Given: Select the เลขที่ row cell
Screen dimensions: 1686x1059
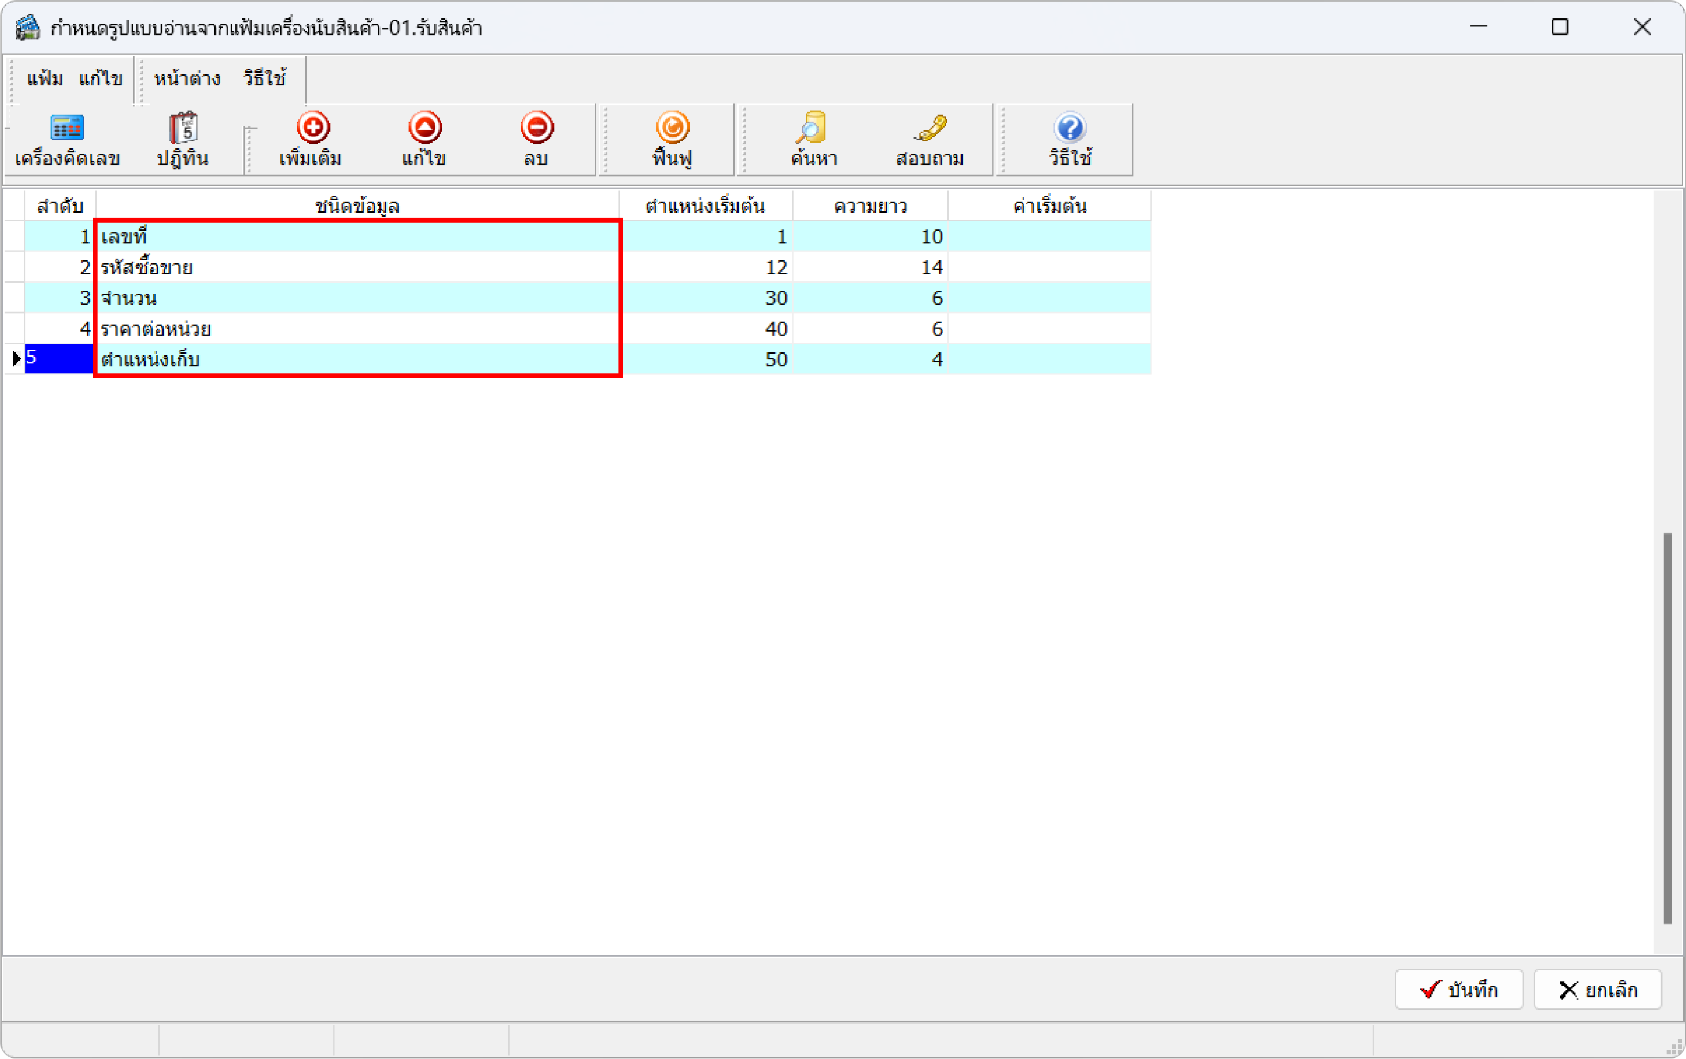Looking at the screenshot, I should pos(357,237).
